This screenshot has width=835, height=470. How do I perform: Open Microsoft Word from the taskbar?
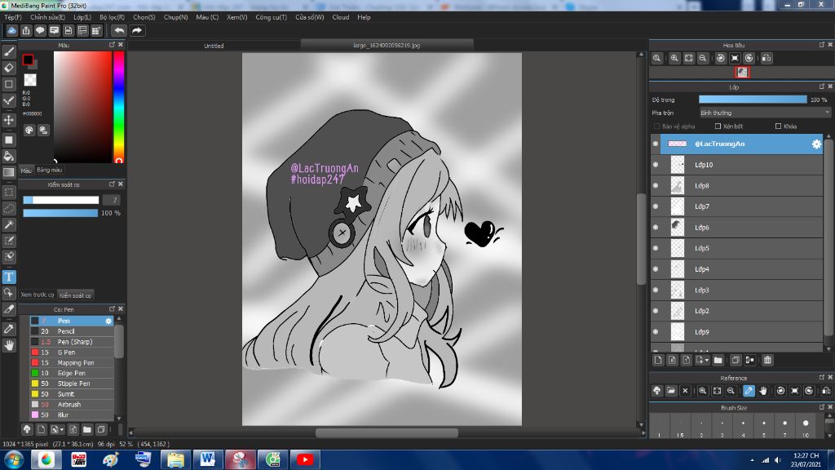(x=207, y=459)
